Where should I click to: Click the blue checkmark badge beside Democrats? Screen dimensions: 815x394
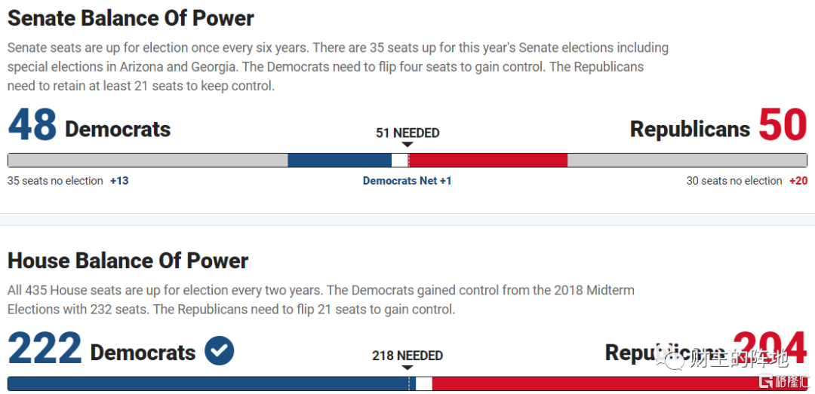[x=220, y=351]
